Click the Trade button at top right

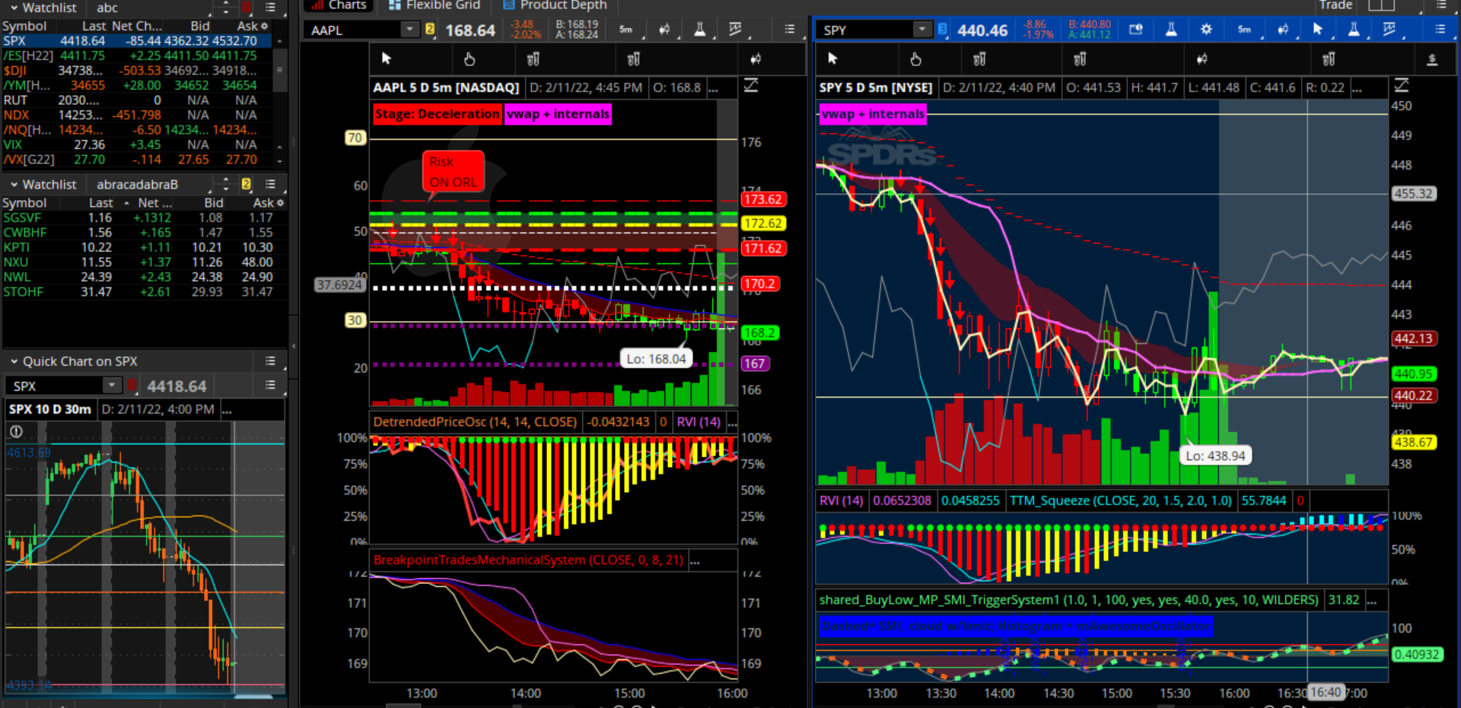(x=1335, y=5)
